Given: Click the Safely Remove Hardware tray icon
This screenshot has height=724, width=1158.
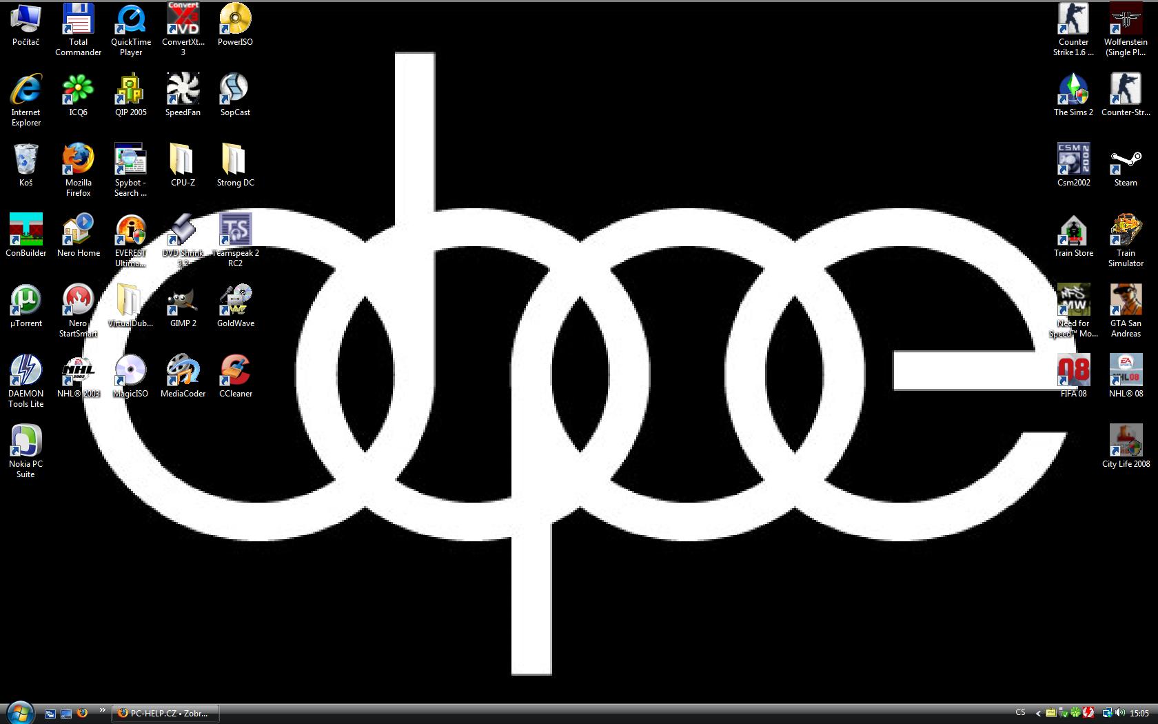Looking at the screenshot, I should (1063, 714).
